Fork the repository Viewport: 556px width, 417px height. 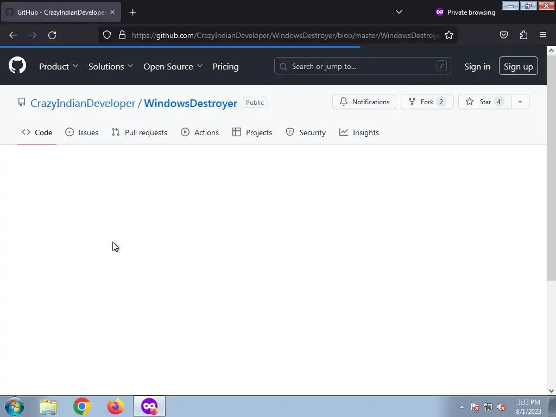427,102
